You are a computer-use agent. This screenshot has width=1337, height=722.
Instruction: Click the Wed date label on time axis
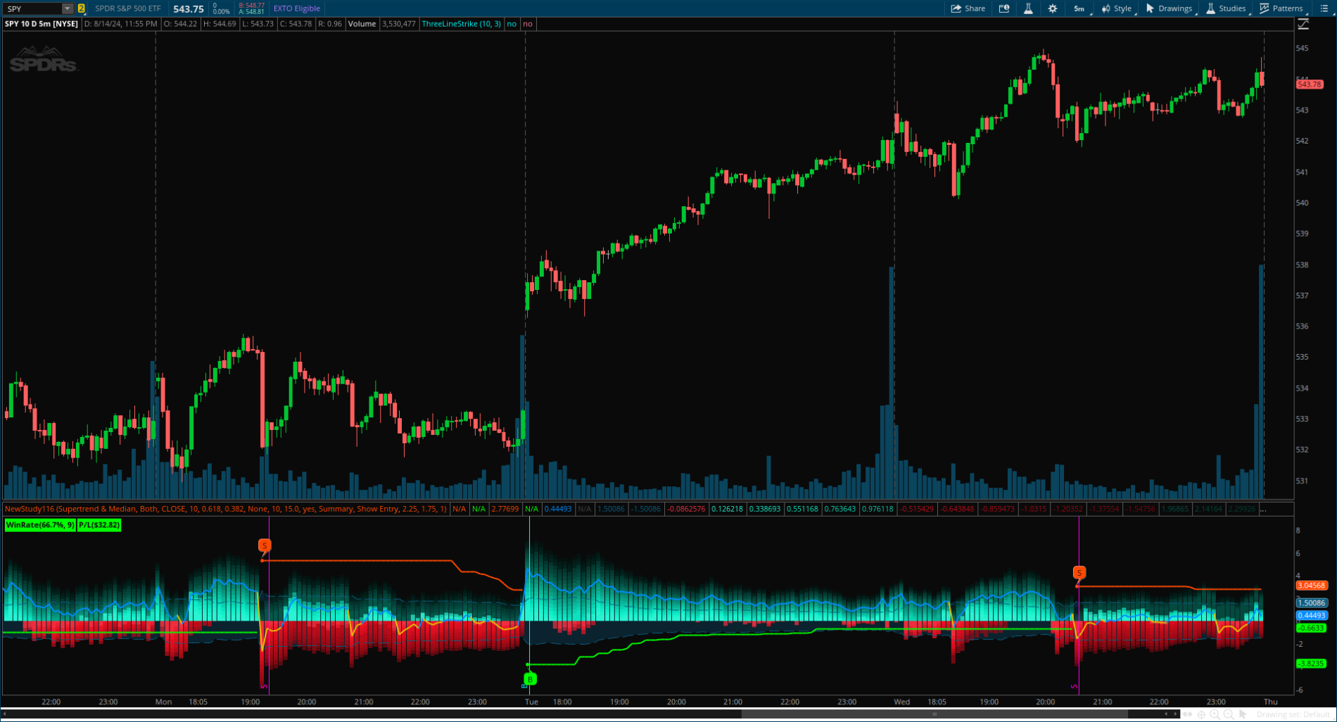(901, 702)
